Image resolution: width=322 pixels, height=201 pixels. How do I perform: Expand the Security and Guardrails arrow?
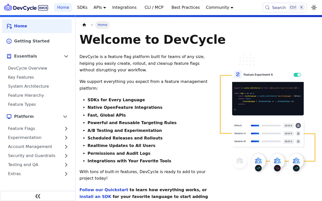[x=66, y=156]
